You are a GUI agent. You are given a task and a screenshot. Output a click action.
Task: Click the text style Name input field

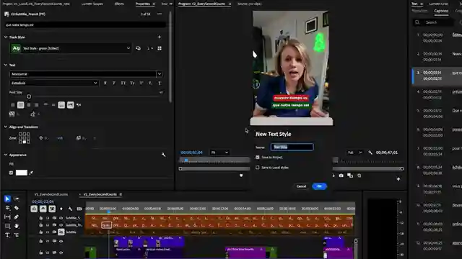click(x=292, y=147)
